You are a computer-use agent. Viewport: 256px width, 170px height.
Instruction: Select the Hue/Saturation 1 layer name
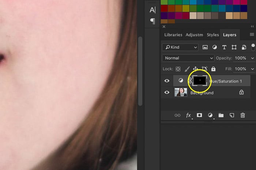pyautogui.click(x=226, y=81)
